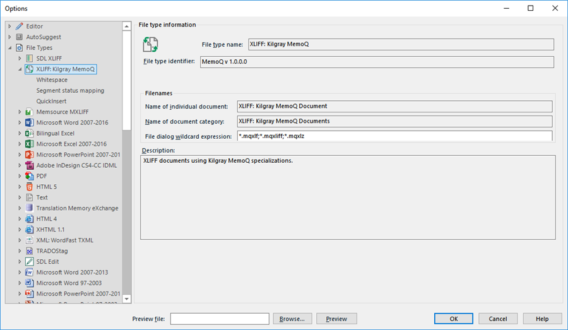Click the File Types gear icon
568x330 pixels.
point(19,48)
